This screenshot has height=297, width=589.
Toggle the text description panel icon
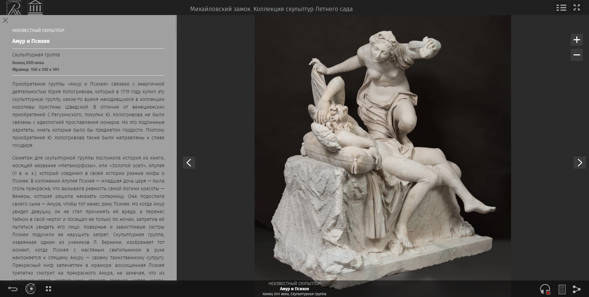pos(562,289)
